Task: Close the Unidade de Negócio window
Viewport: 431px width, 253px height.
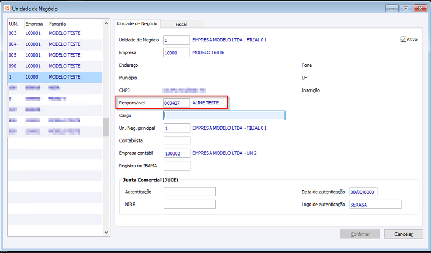Action: 420,9
